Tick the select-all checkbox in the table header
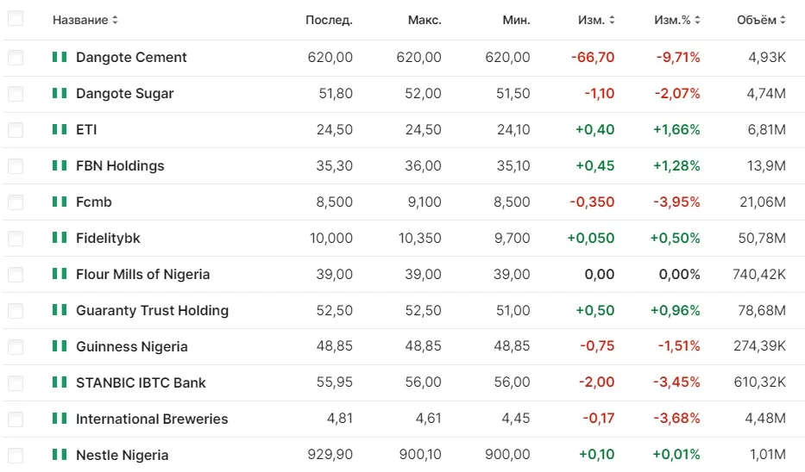 16,19
